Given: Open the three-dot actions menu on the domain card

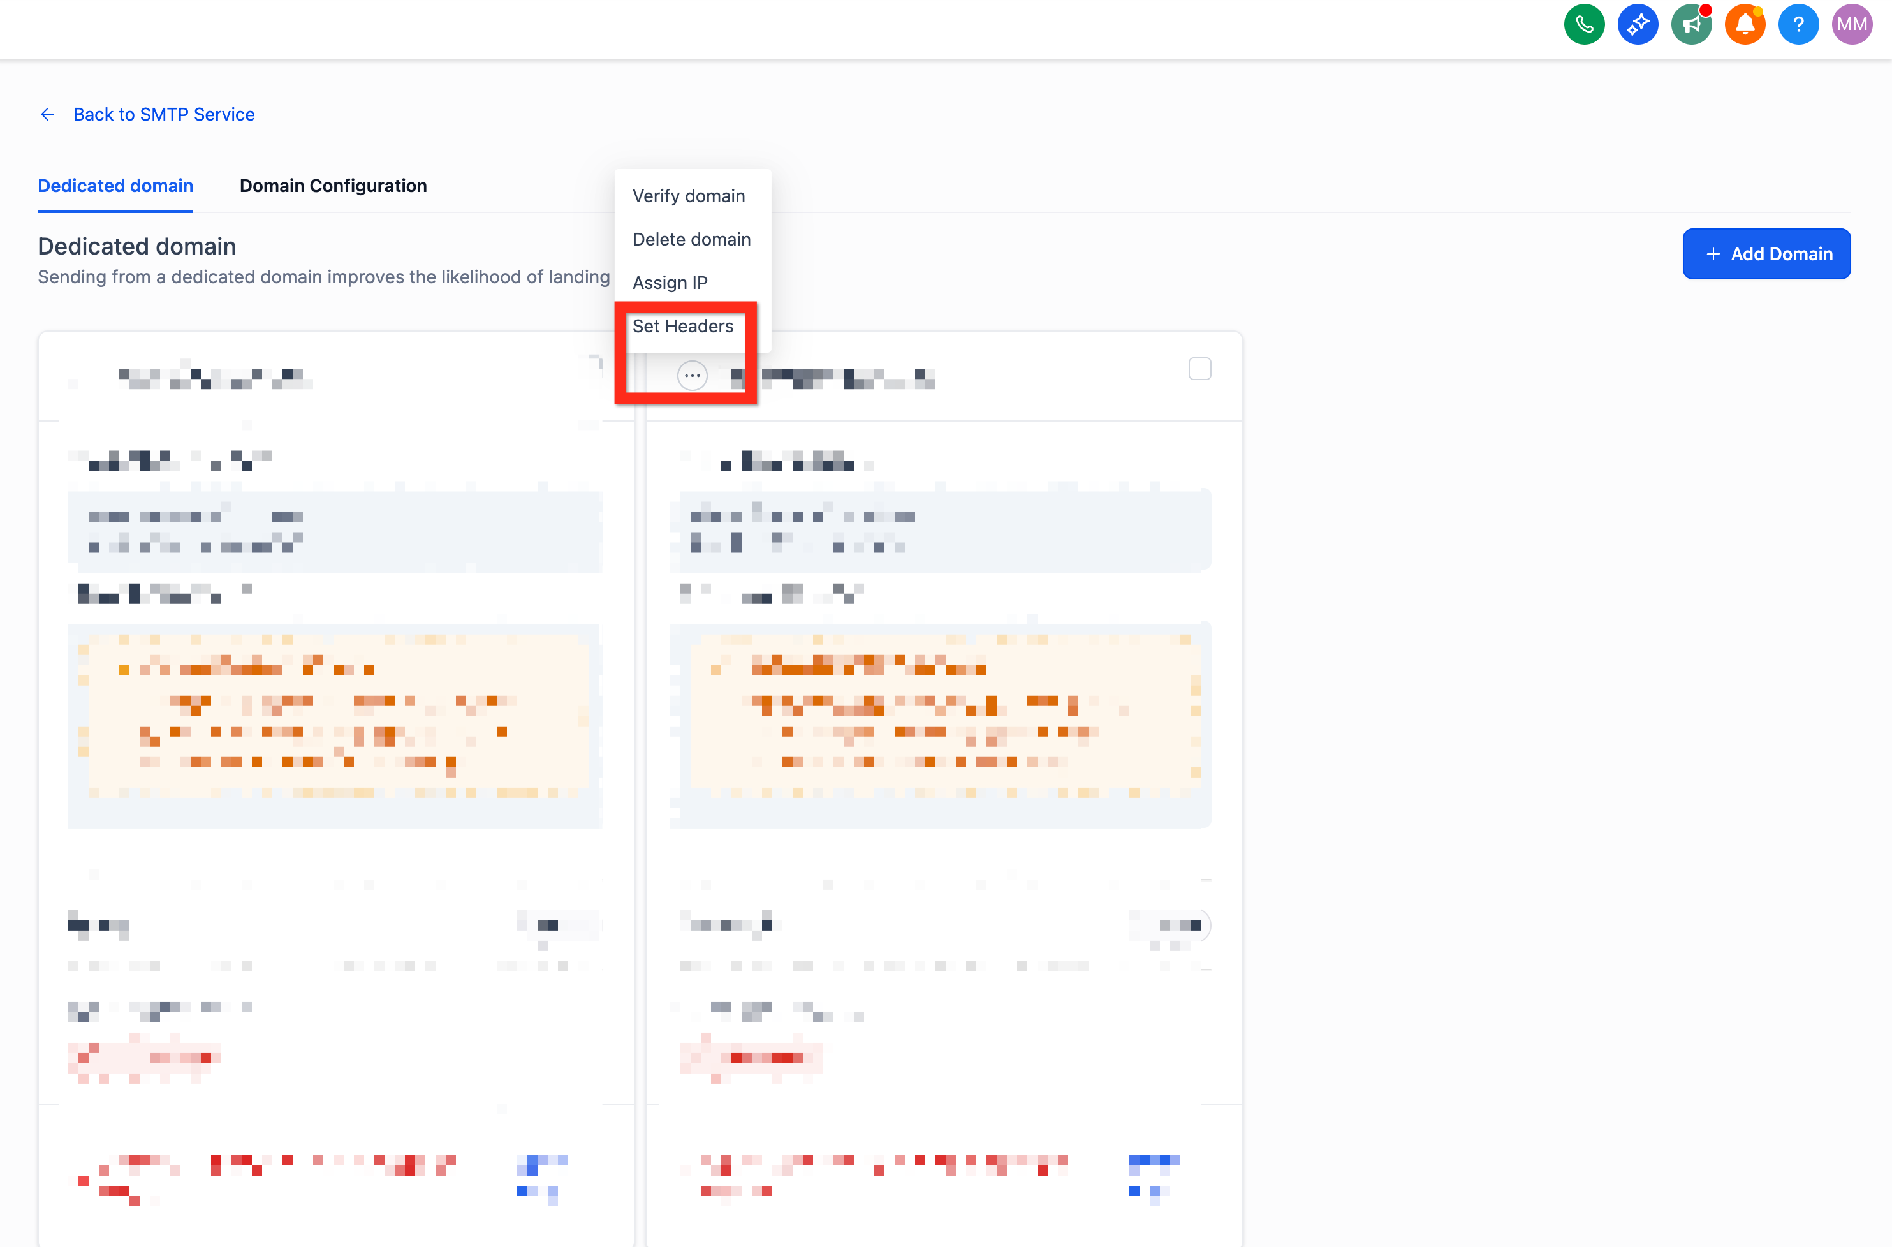Looking at the screenshot, I should [692, 375].
